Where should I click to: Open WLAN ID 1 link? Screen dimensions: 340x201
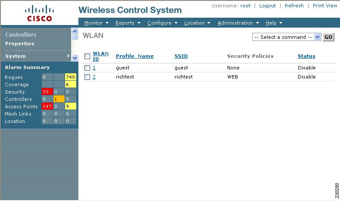click(x=94, y=68)
